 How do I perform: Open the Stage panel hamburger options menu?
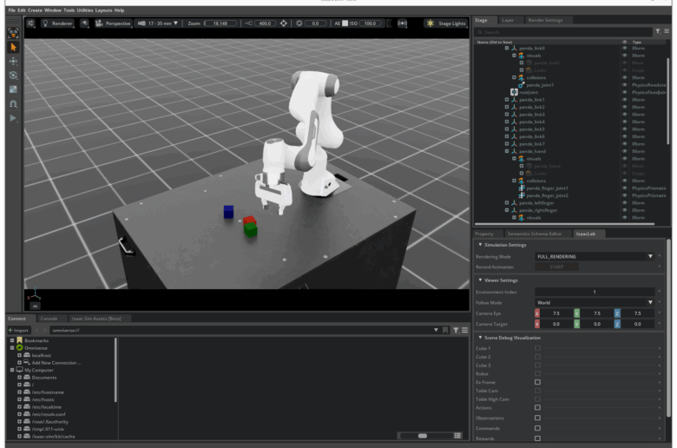(x=666, y=31)
